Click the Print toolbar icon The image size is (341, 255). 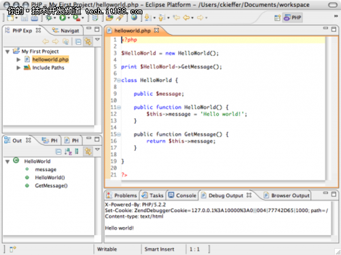pyautogui.click(x=35, y=18)
